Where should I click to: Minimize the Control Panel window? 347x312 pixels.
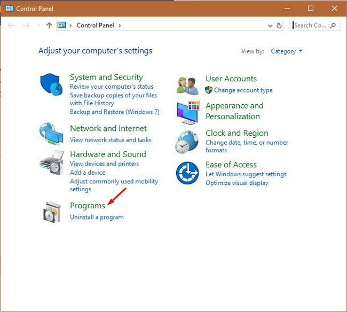287,9
